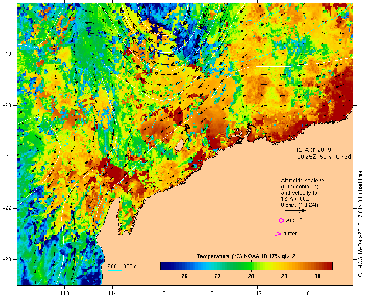This screenshot has height=296, width=366.
Task: Click the magenta drifter arrowhead legend symbol
Action: pos(278,234)
